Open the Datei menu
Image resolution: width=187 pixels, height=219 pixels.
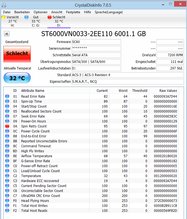point(7,12)
